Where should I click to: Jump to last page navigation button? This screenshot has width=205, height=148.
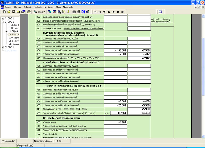[x=123, y=12]
